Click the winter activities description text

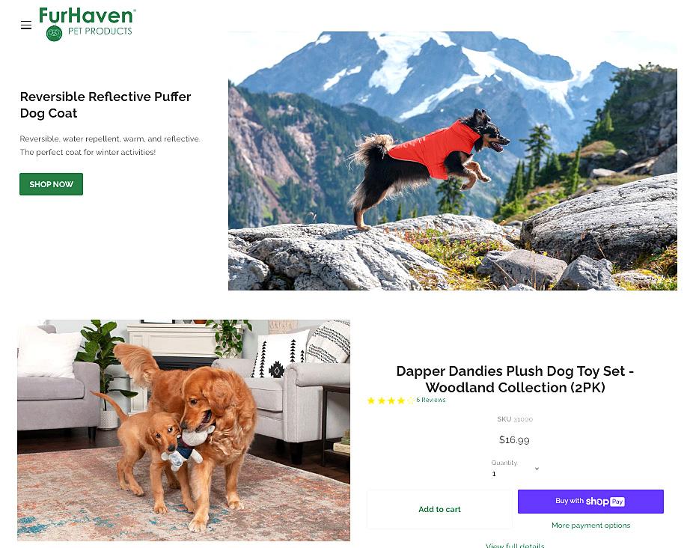88,152
